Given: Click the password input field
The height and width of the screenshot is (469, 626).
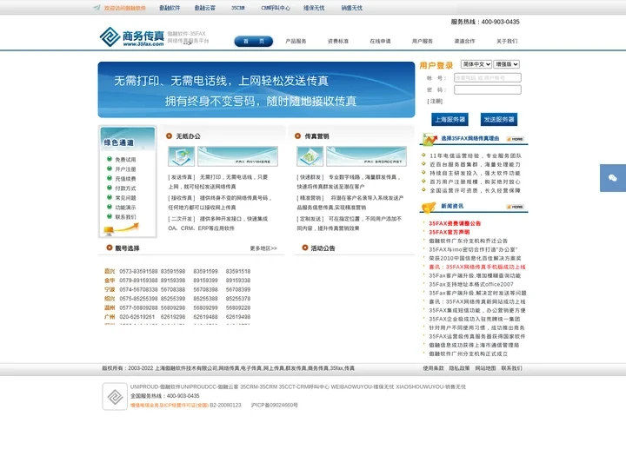Looking at the screenshot, I should [488, 89].
